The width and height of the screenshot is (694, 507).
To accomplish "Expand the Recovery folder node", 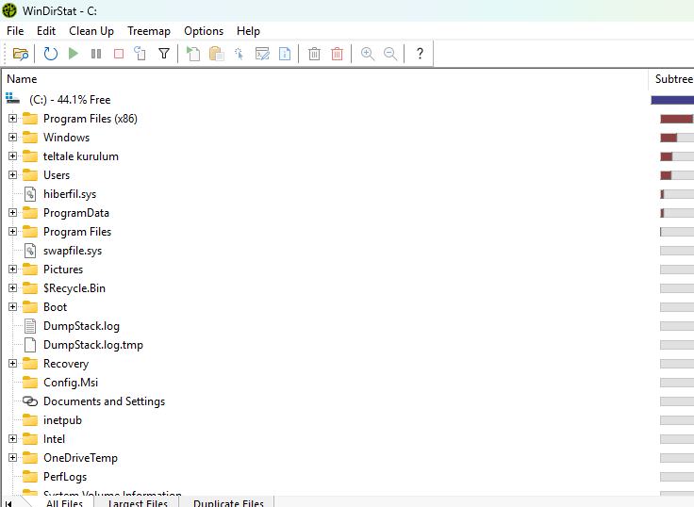I will (x=13, y=363).
